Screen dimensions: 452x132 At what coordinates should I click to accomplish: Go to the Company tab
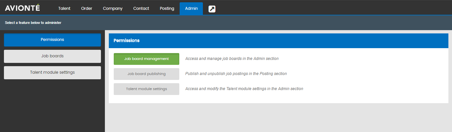click(113, 9)
